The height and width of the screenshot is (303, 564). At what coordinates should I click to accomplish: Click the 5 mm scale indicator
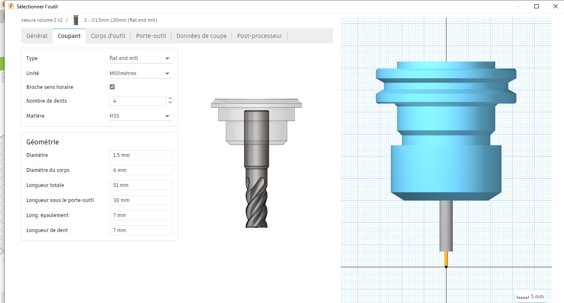click(x=530, y=297)
